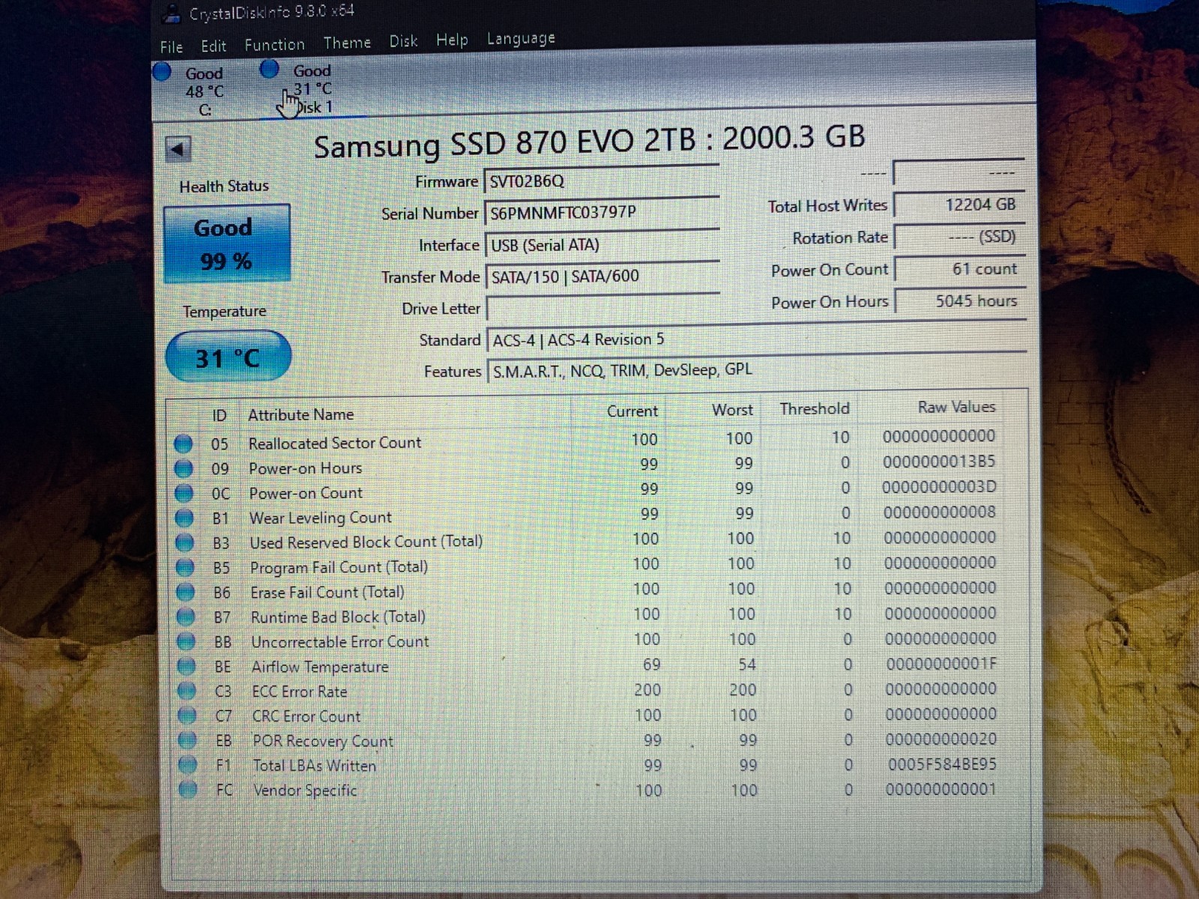The width and height of the screenshot is (1199, 899).
Task: Click the status dot for Power-on Count
Action: click(x=184, y=494)
